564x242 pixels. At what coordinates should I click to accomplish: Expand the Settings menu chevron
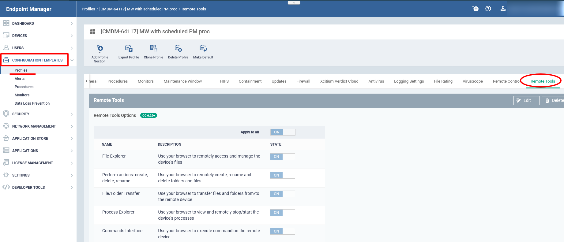pos(72,175)
